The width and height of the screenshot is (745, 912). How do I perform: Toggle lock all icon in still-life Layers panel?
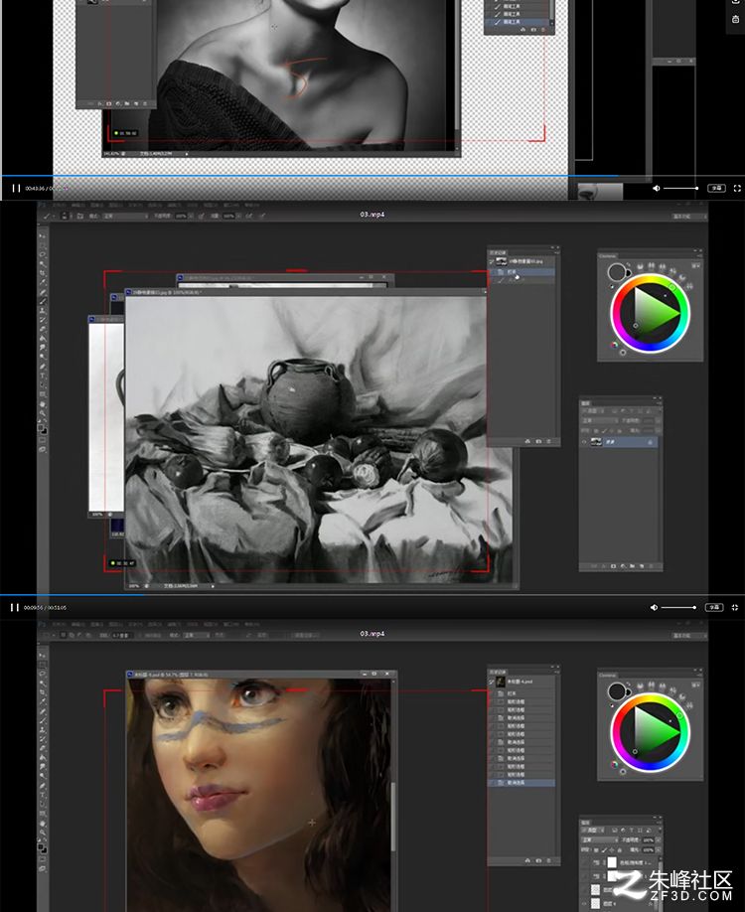pyautogui.click(x=620, y=431)
